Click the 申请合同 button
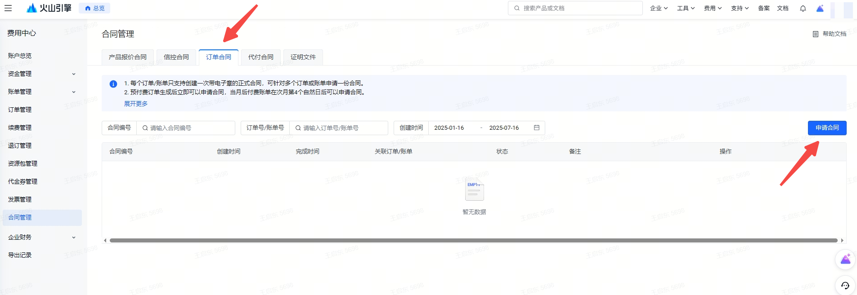This screenshot has width=857, height=295. (827, 128)
